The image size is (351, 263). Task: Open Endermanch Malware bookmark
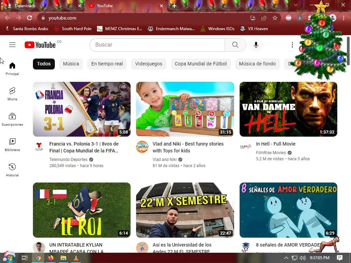pos(171,29)
